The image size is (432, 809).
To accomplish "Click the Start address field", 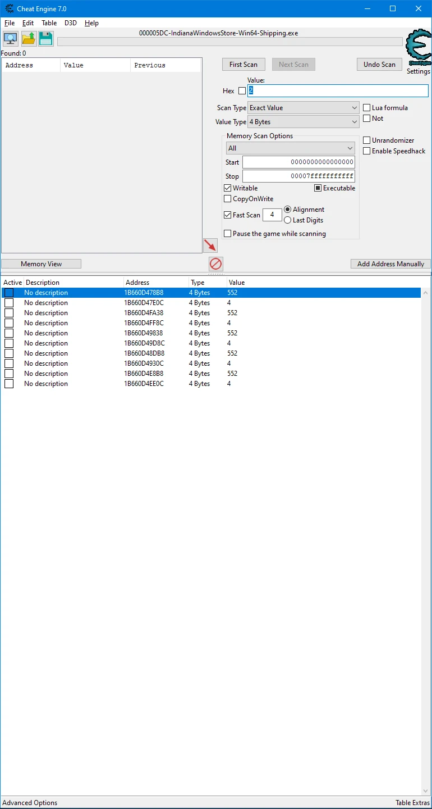I will pyautogui.click(x=298, y=162).
